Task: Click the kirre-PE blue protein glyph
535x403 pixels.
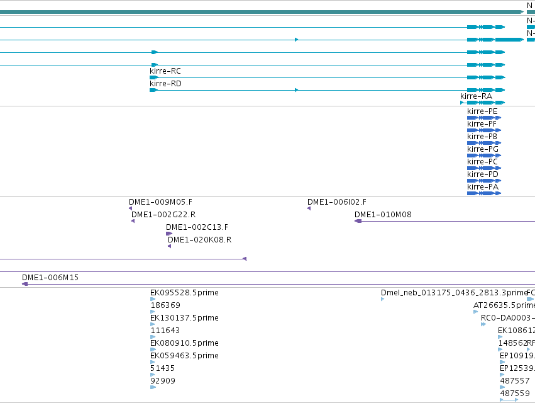Action: click(x=484, y=118)
